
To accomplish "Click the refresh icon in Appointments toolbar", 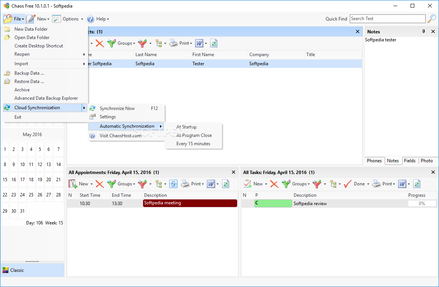I will [226, 184].
